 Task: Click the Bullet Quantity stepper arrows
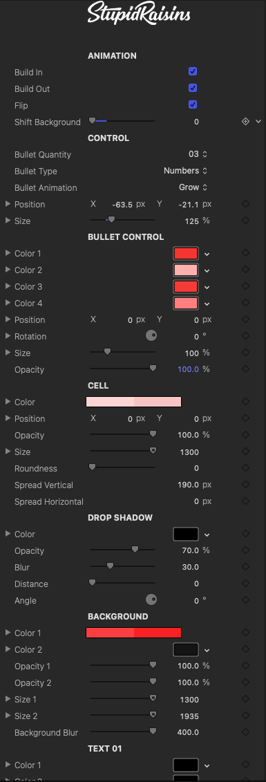tap(205, 155)
